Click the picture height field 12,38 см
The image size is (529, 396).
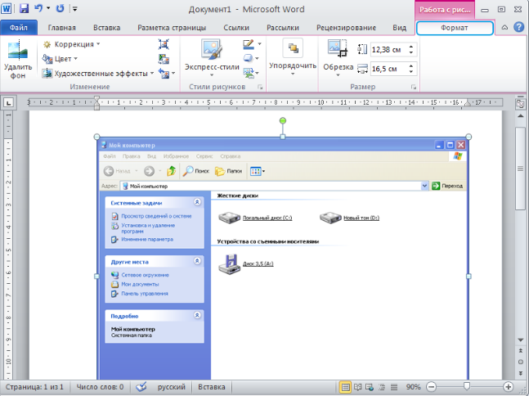point(388,50)
